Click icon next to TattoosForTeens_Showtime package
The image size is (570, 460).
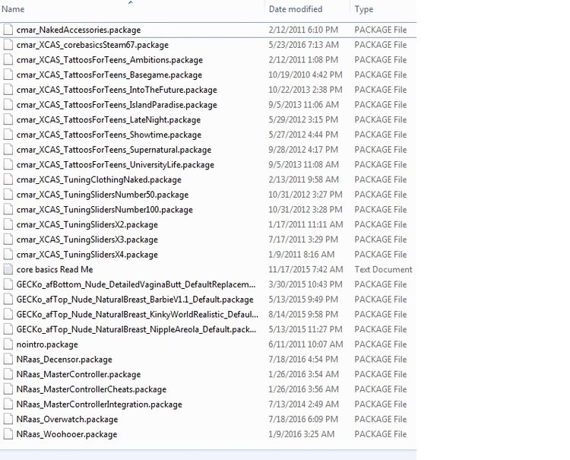(x=8, y=135)
